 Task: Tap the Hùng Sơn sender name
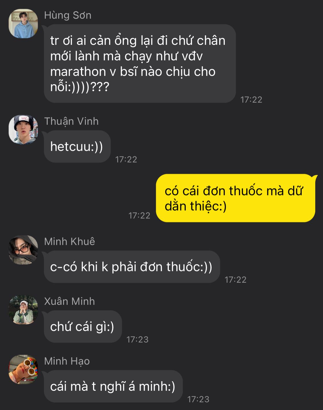point(68,15)
